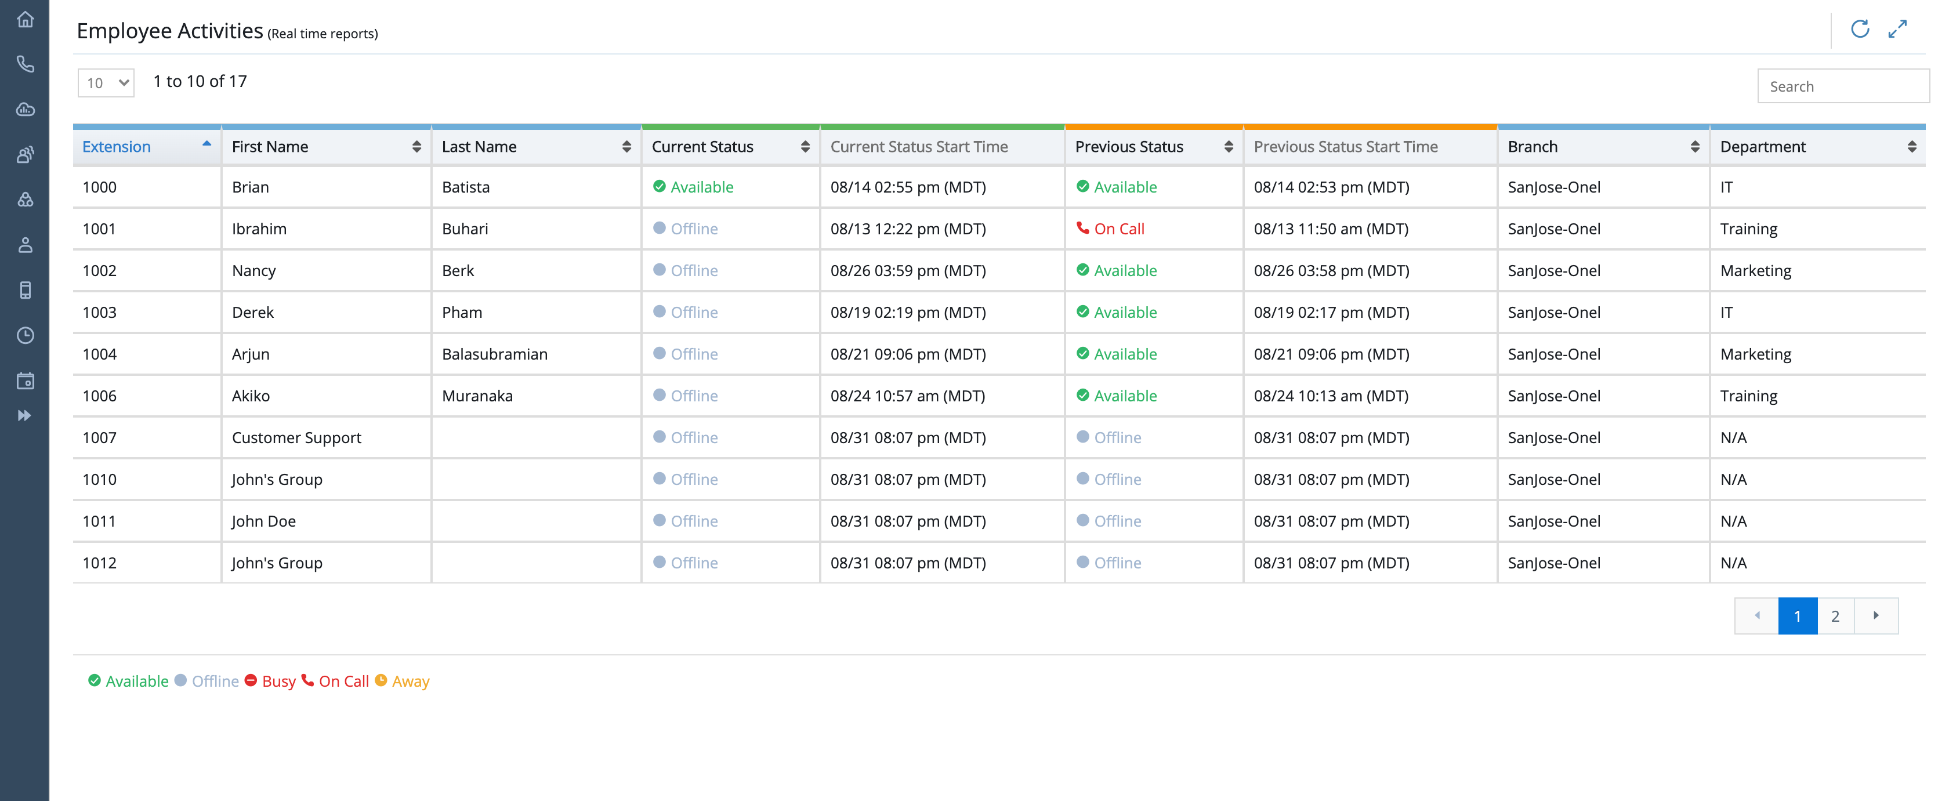Click Brian's SanJose-Onel branch cell
The image size is (1949, 801).
[x=1603, y=187]
